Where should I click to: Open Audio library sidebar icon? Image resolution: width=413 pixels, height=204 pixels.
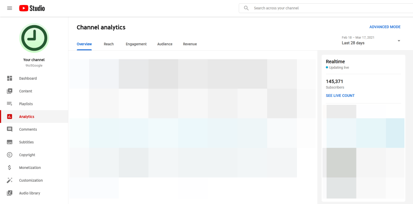[x=9, y=193]
